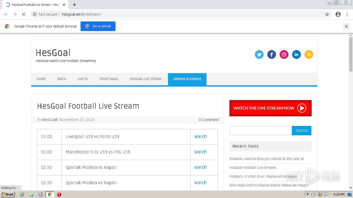
Task: Go to the HOME menu item
Action: [x=41, y=79]
